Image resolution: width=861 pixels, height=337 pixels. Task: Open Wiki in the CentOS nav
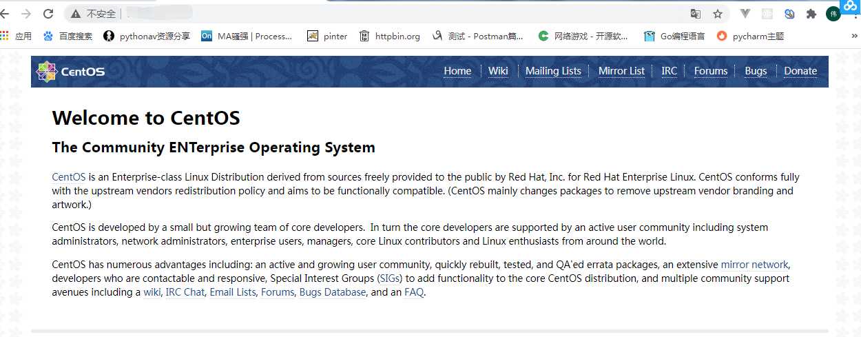click(498, 71)
